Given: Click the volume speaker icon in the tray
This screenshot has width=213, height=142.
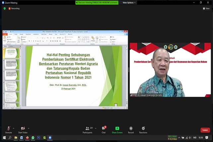Looking at the screenshot, I should coord(190,138).
